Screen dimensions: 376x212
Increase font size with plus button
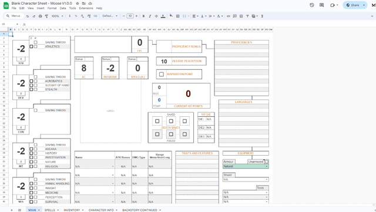point(136,16)
